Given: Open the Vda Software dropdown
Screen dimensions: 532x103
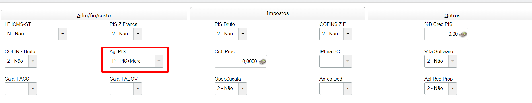Looking at the screenshot, I should [453, 61].
